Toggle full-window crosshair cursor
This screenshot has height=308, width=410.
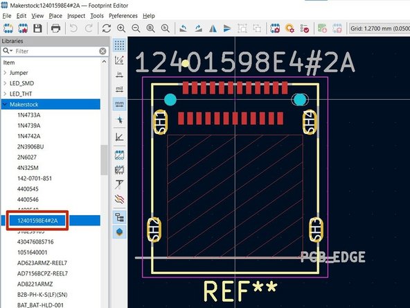pos(120,120)
